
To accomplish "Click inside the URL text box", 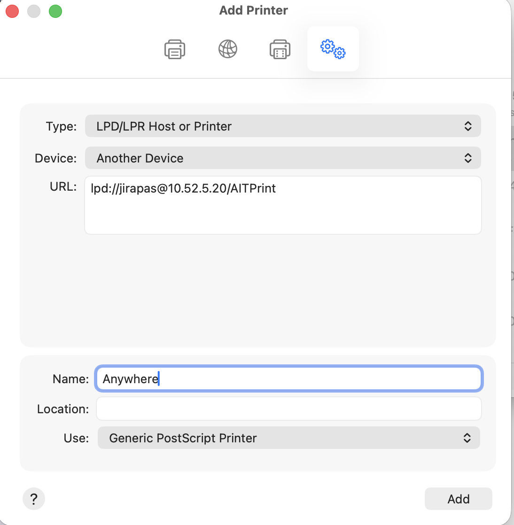I will click(283, 211).
